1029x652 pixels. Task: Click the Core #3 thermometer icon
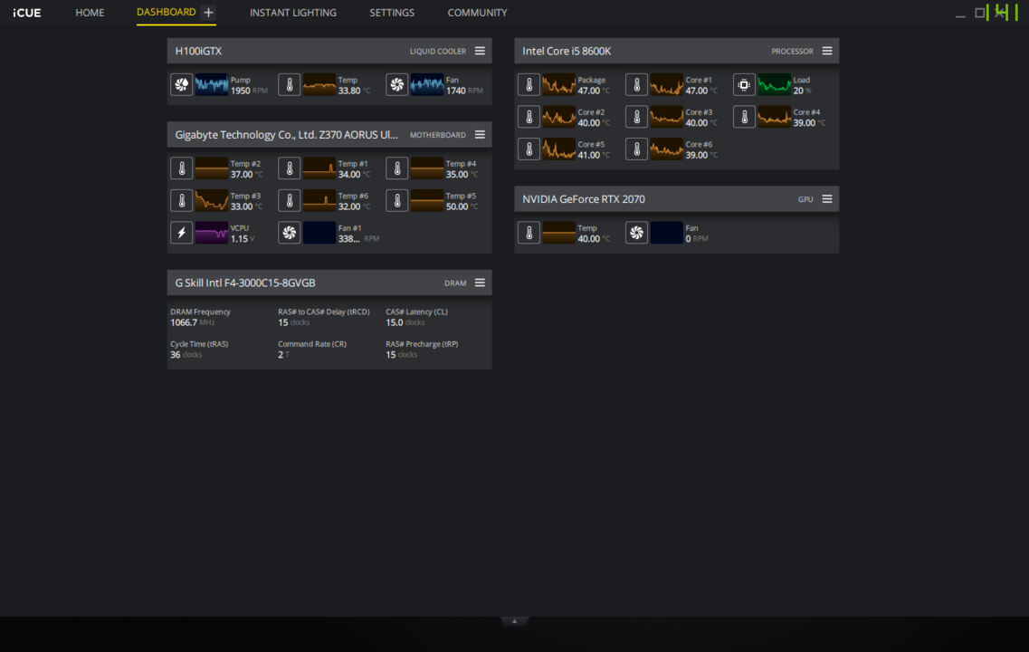coord(636,117)
